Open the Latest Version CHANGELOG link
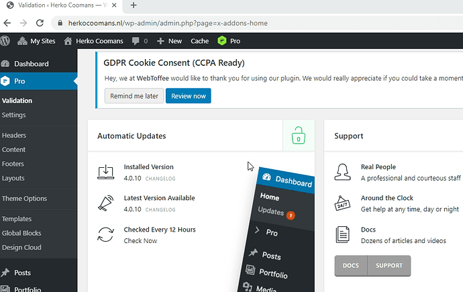Viewport: 463px width, 292px height. tap(160, 209)
